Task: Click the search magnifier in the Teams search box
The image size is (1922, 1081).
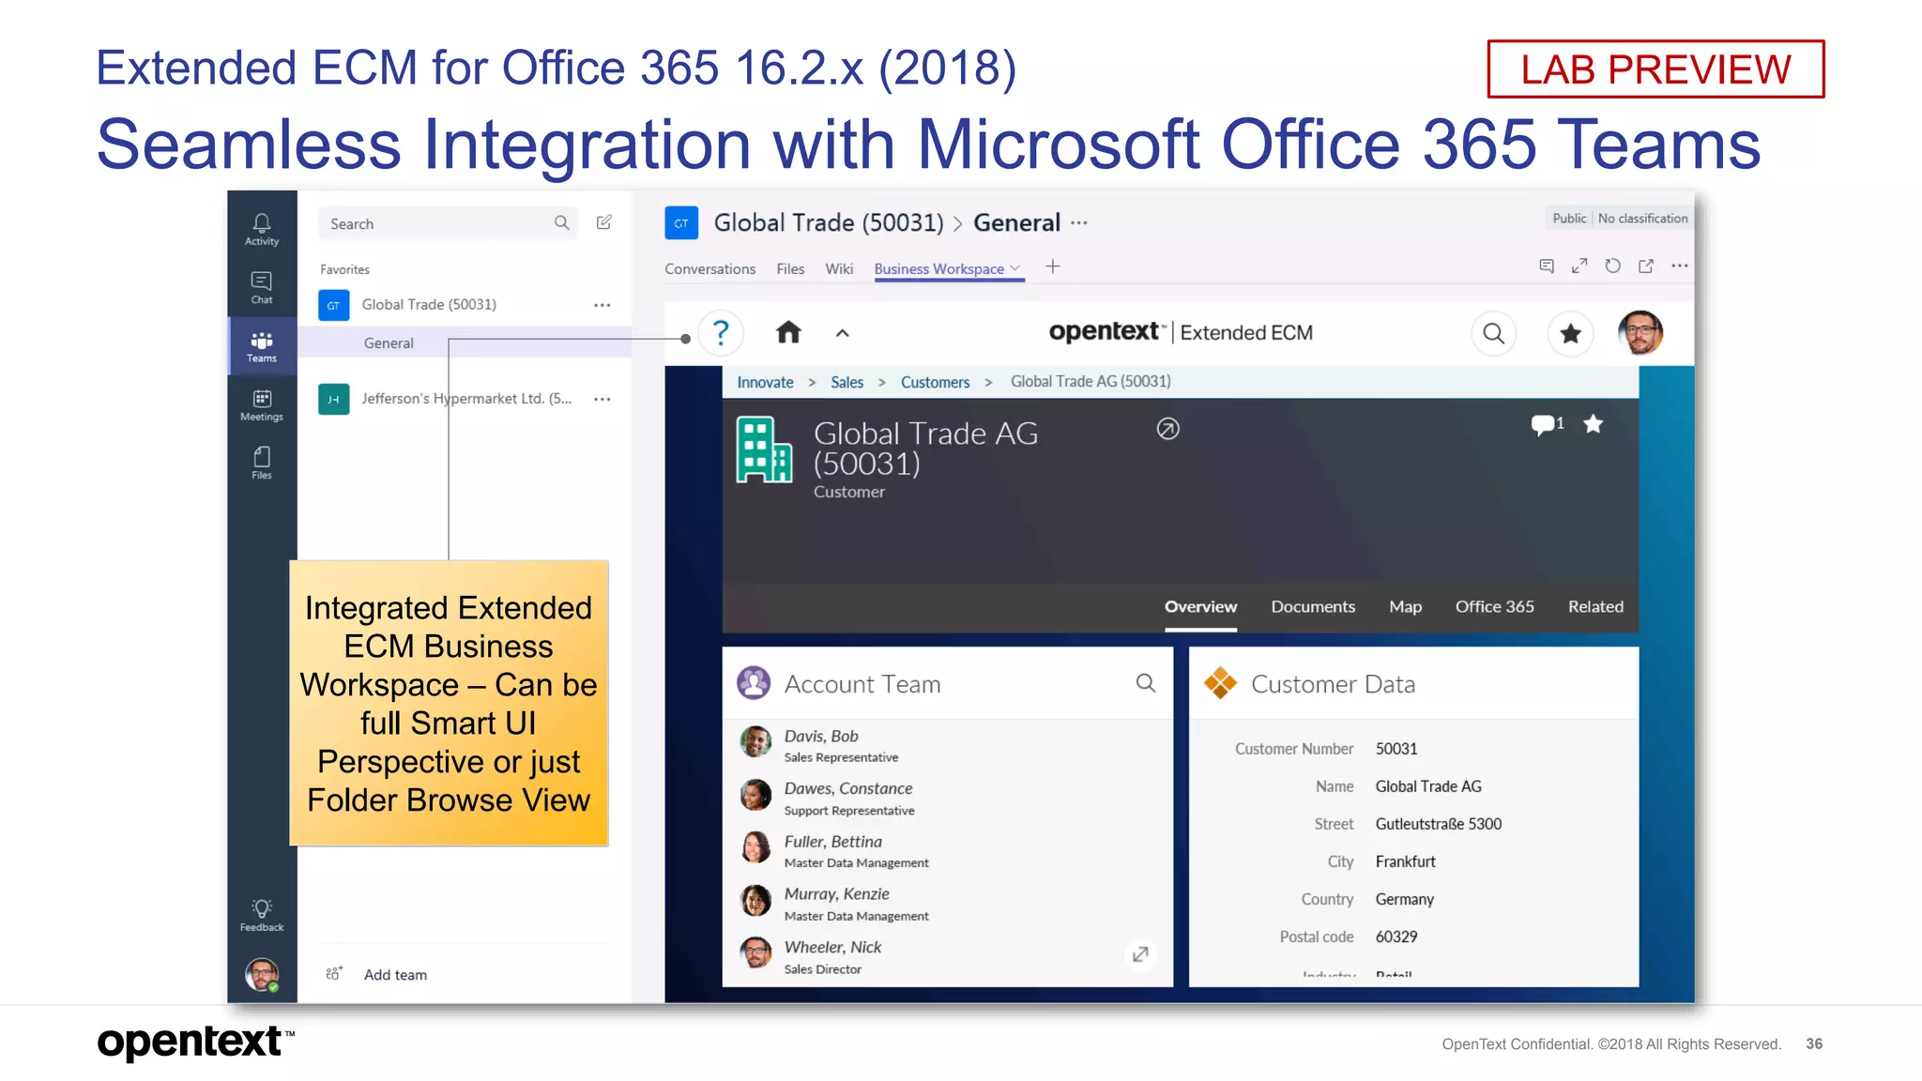Action: click(x=561, y=222)
